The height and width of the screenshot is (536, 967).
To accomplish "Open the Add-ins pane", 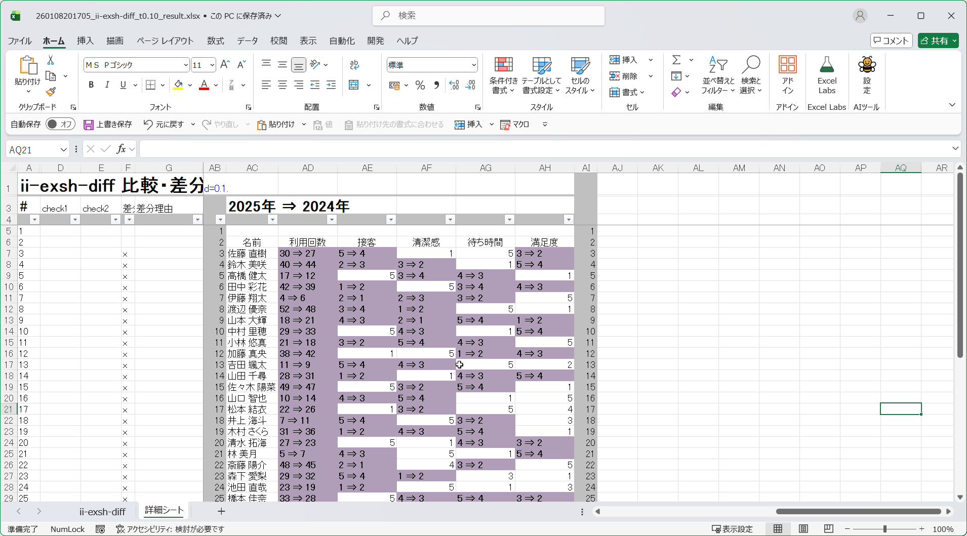I will 788,75.
